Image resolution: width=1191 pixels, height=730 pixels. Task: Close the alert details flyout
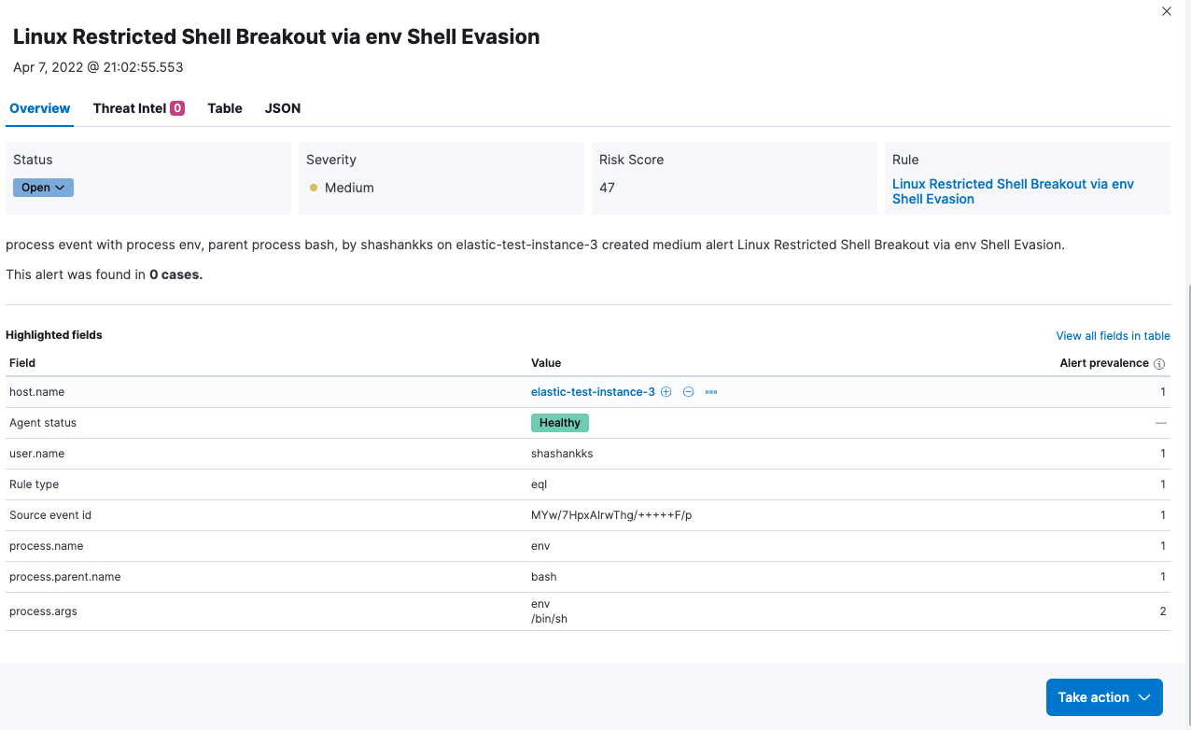(x=1166, y=11)
